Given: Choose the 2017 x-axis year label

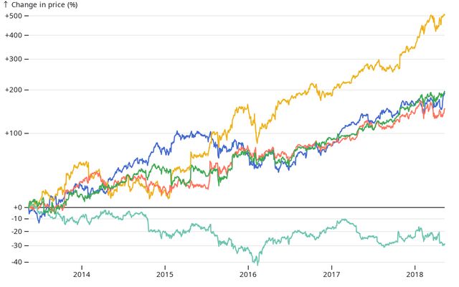Looking at the screenshot, I should coord(331,274).
